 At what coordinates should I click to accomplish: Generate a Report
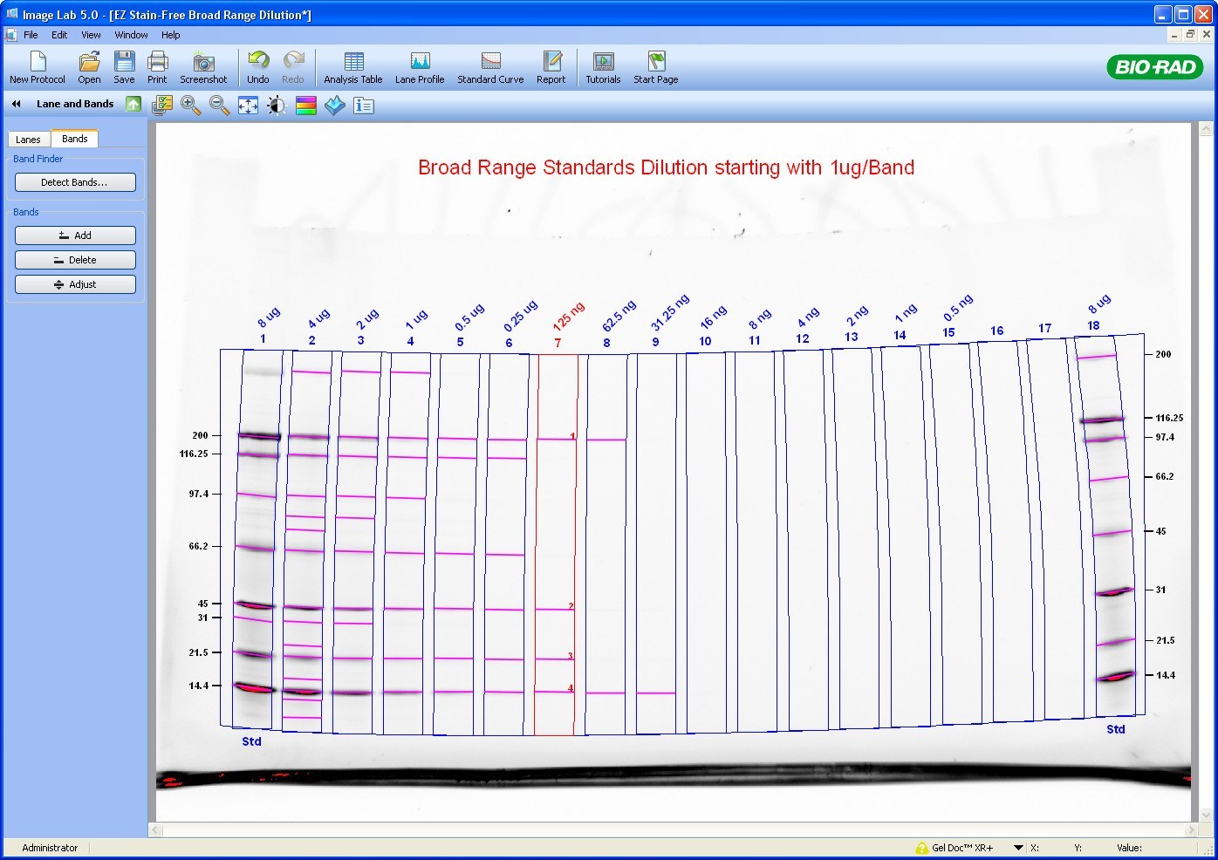pos(551,67)
